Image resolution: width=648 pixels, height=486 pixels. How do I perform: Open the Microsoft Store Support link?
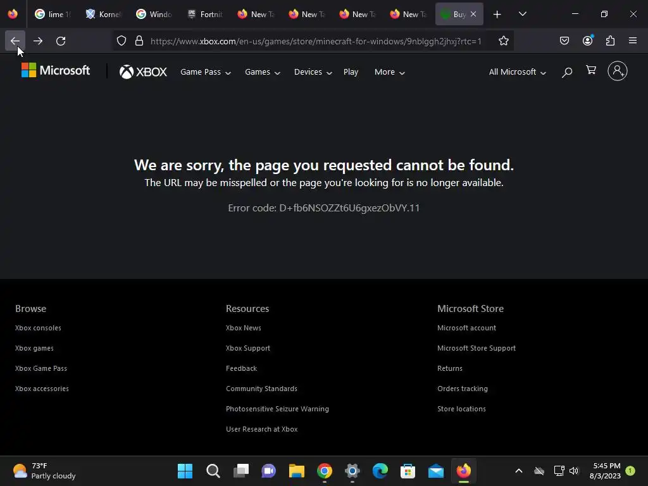pos(477,348)
